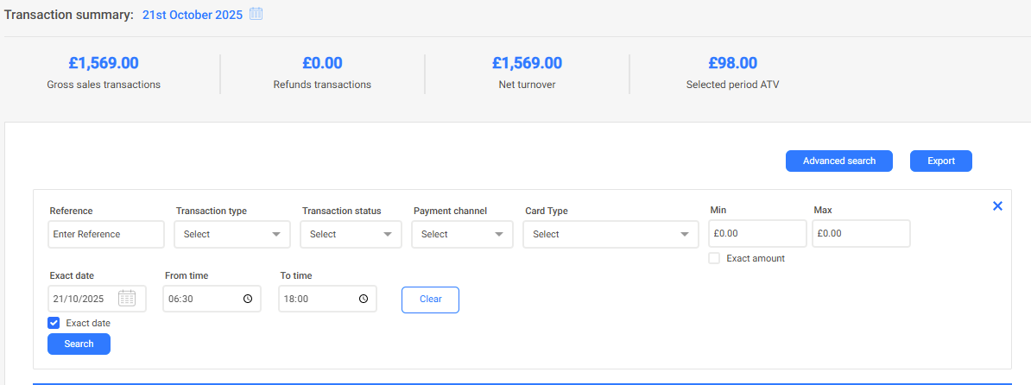Export the transaction list
Image resolution: width=1031 pixels, height=385 pixels.
click(940, 161)
